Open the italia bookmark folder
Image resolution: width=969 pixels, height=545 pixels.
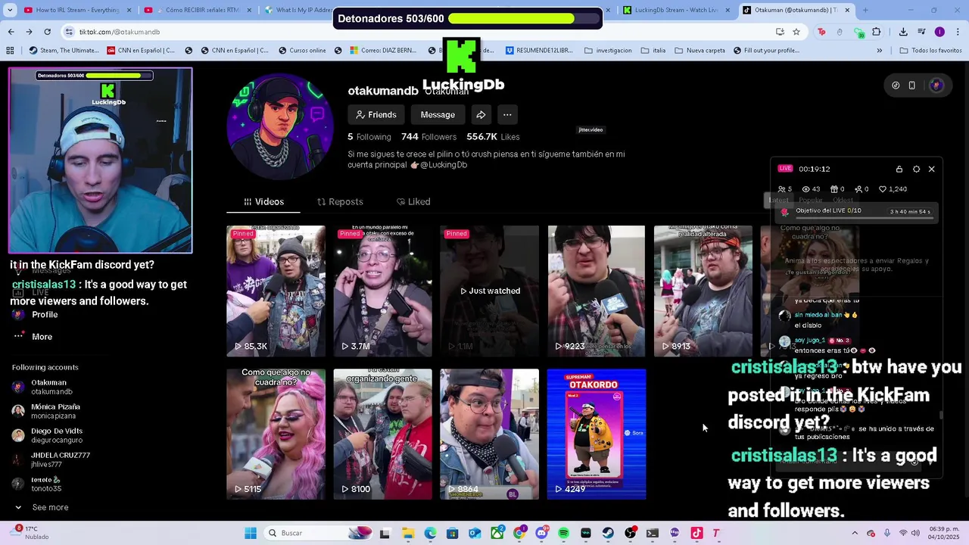(653, 51)
